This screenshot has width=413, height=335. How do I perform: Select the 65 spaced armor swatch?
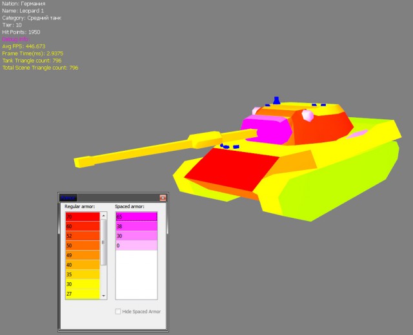click(136, 216)
